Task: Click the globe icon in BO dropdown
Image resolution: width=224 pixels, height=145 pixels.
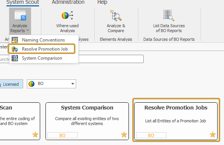Action: point(31,84)
